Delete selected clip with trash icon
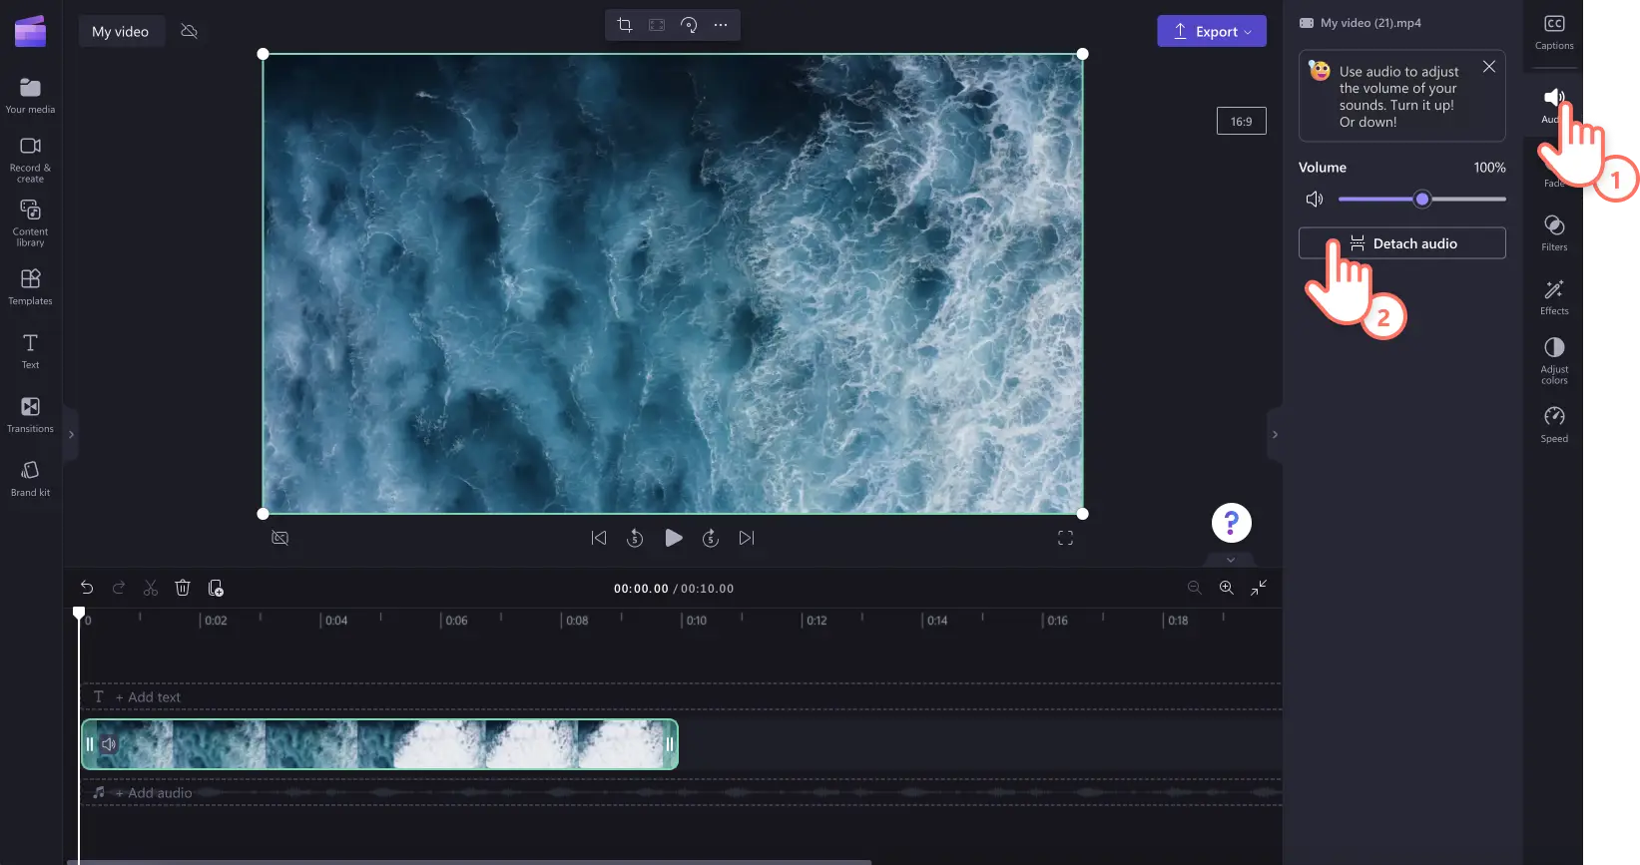The image size is (1640, 865). 183,588
